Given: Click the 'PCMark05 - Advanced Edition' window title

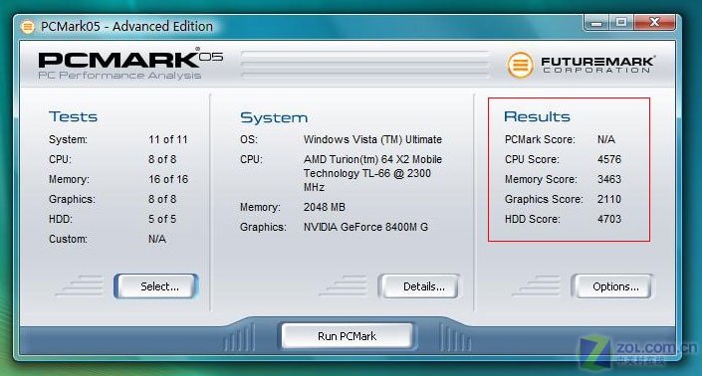Looking at the screenshot, I should coord(126,27).
